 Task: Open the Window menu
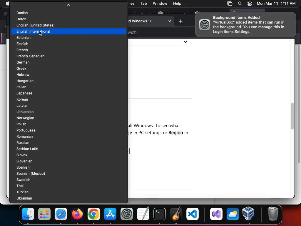[160, 4]
